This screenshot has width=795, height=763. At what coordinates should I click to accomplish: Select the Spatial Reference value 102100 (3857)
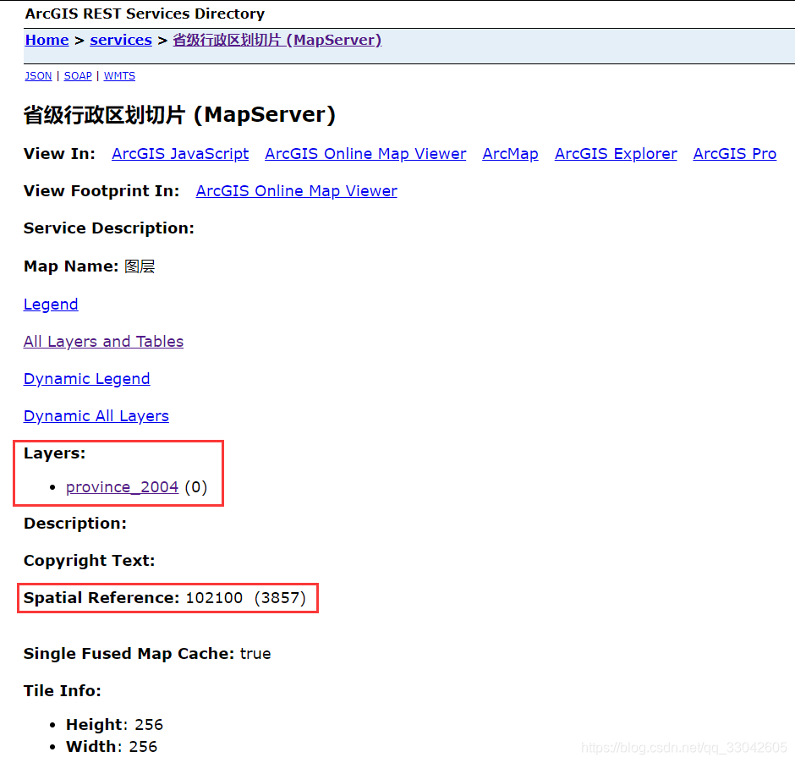[246, 598]
